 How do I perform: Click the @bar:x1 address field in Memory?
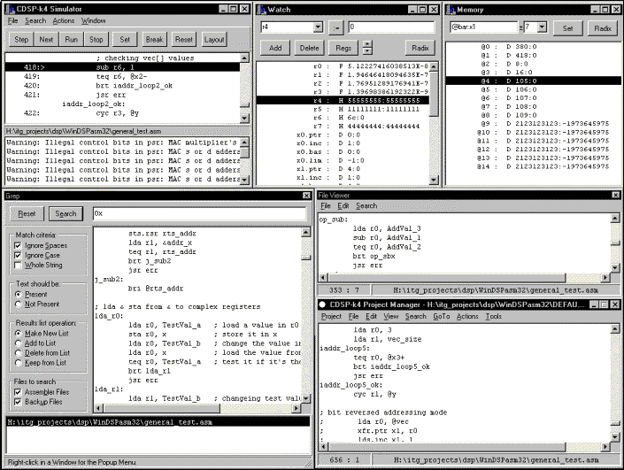(x=483, y=27)
